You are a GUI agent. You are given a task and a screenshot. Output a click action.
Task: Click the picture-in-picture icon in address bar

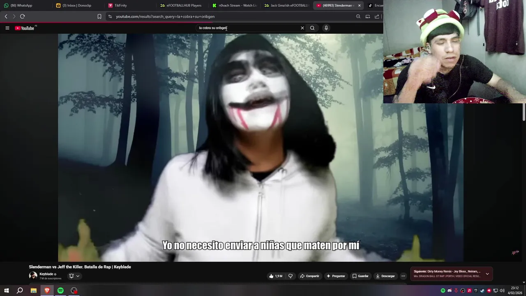click(x=368, y=16)
